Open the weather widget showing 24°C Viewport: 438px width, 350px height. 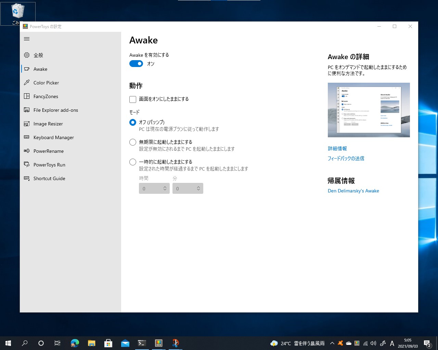click(297, 343)
